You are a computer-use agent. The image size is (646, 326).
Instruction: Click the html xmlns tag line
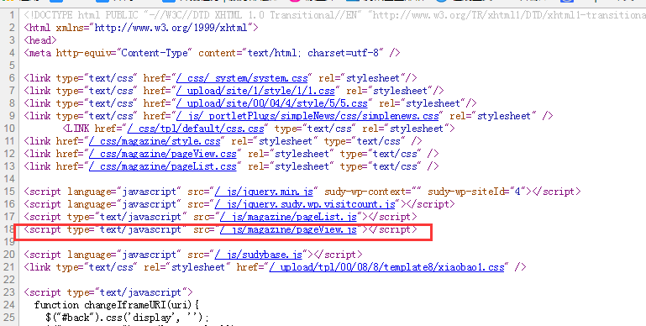tap(141, 28)
